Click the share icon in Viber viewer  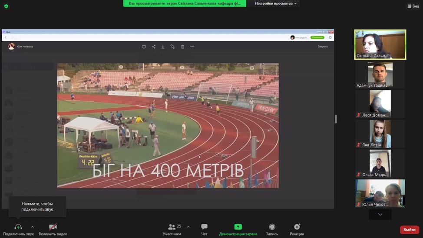click(154, 46)
